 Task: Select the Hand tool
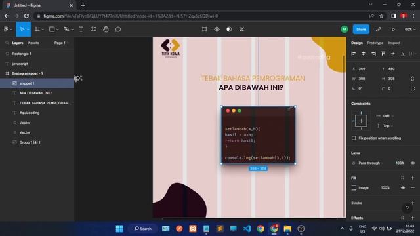point(106,29)
